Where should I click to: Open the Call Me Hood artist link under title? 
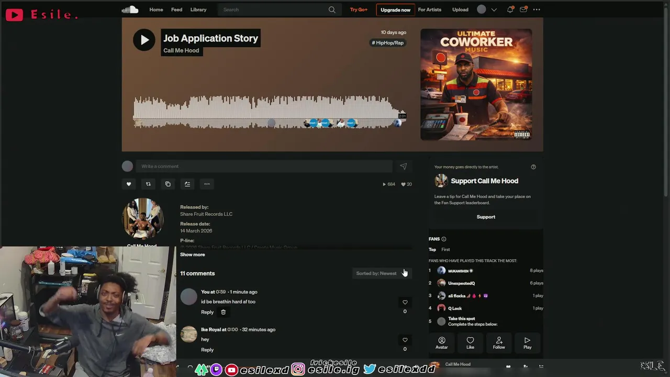pyautogui.click(x=181, y=50)
